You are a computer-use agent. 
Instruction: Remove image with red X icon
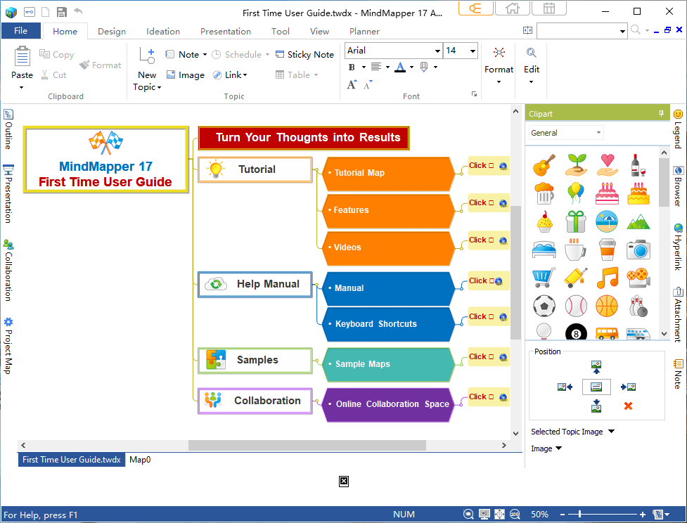629,406
